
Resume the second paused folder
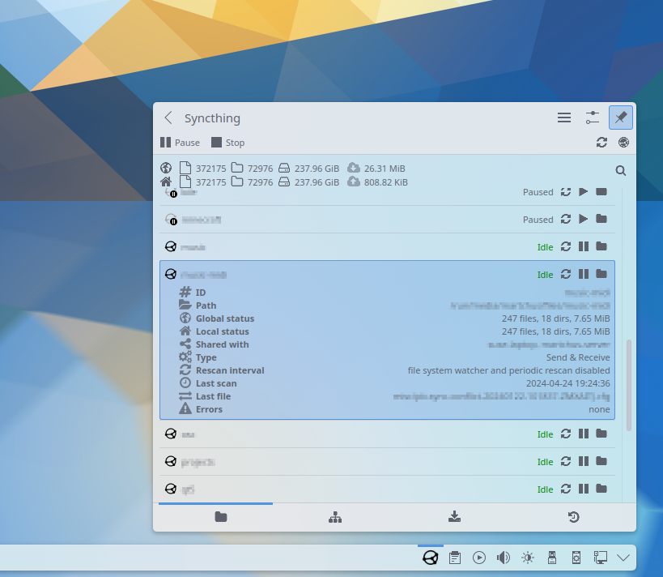point(584,220)
